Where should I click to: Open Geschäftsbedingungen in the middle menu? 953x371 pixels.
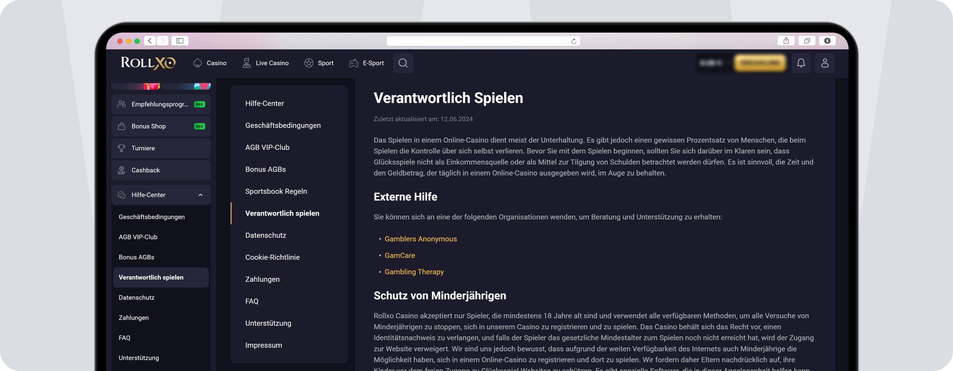click(x=283, y=125)
